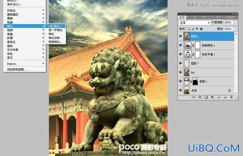Open the 像素化 filter submenu

coord(25,42)
